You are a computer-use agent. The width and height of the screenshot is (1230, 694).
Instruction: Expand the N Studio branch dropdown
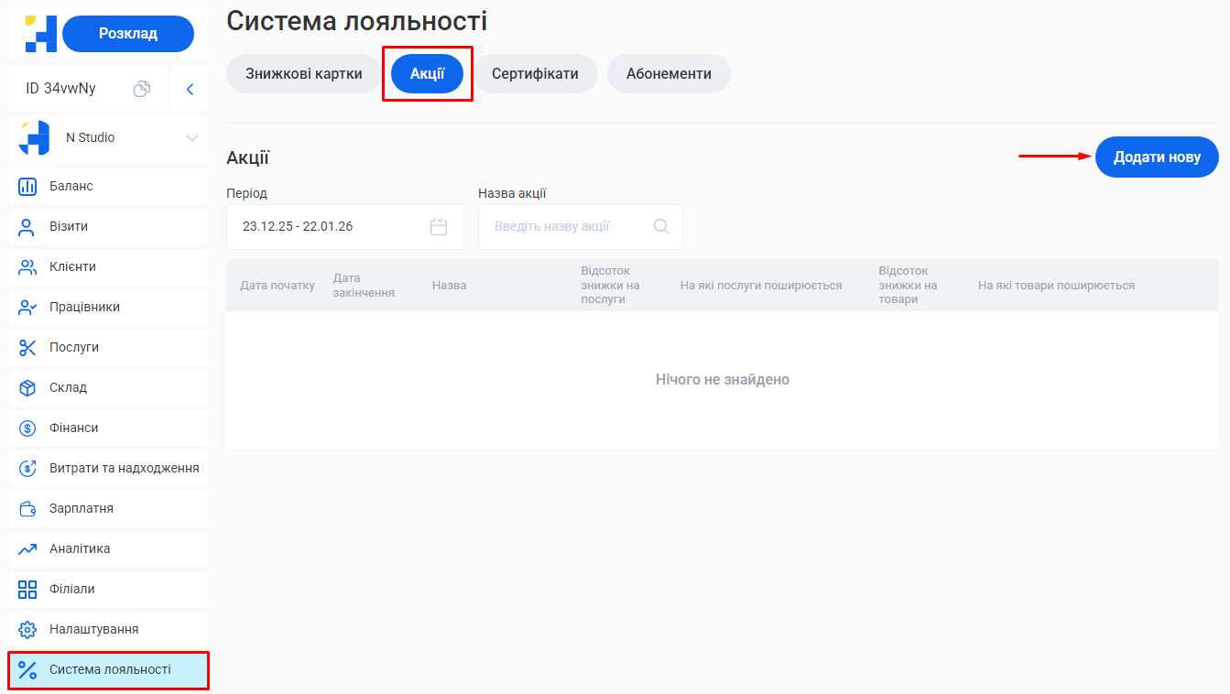click(191, 137)
